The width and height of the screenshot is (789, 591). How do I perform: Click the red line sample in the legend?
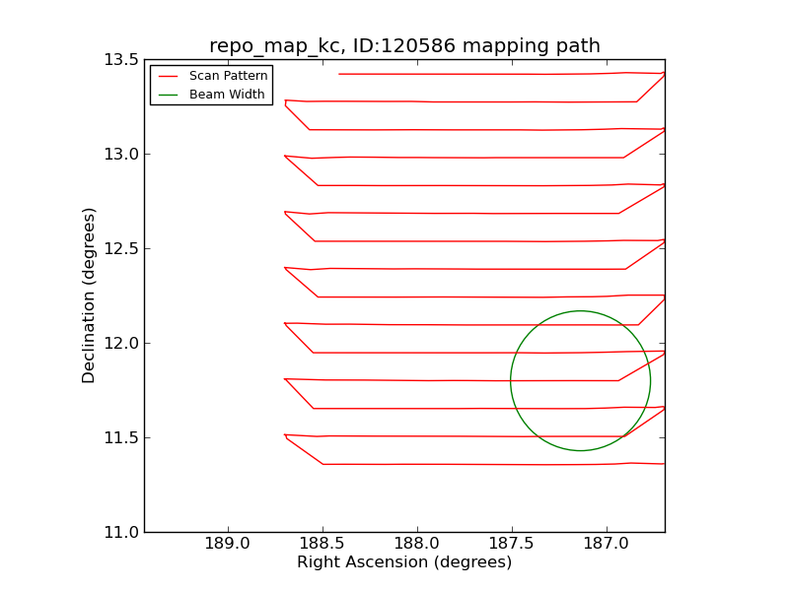[x=168, y=77]
